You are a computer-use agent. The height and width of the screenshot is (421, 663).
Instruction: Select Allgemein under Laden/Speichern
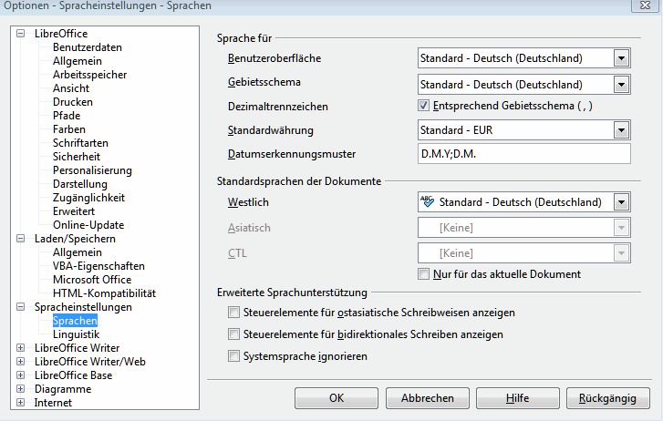tap(78, 252)
